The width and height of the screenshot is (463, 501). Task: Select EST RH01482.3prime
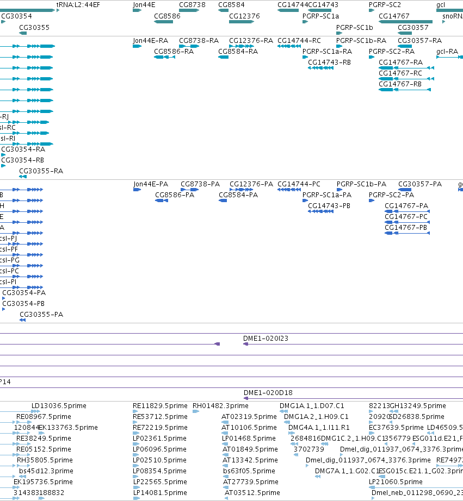click(220, 406)
